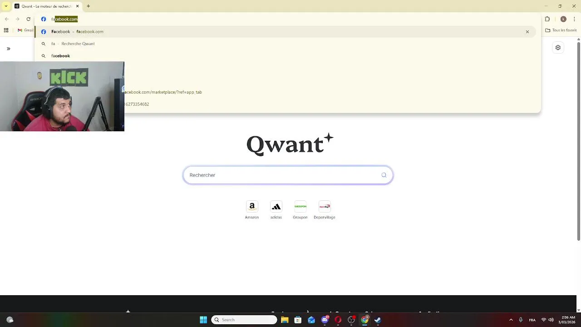Show hidden system tray icons
The height and width of the screenshot is (327, 581).
[511, 320]
